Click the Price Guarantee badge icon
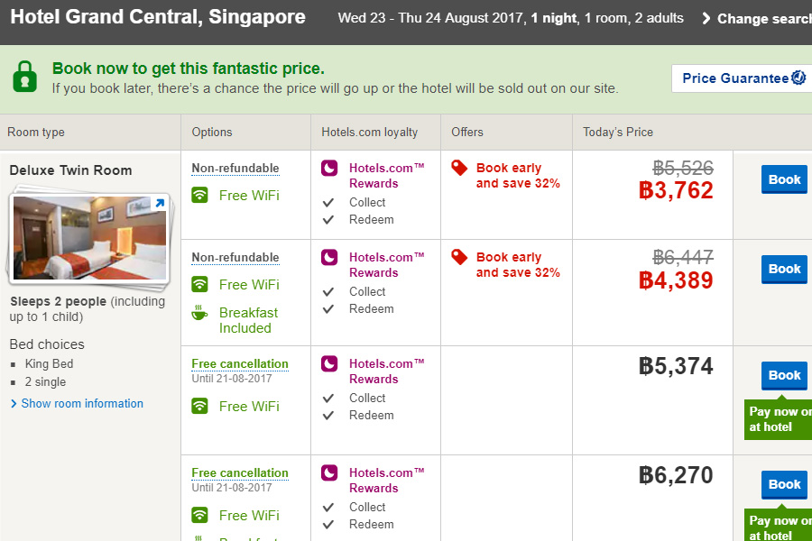 [798, 78]
